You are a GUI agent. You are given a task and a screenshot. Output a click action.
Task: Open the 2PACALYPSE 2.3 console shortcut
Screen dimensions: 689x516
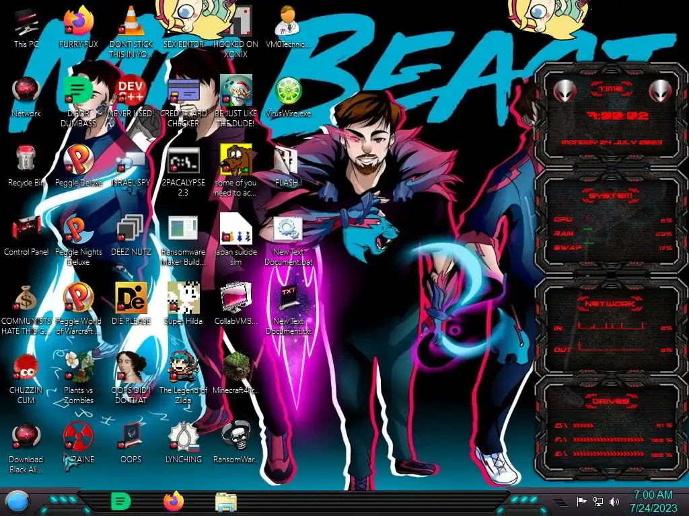(183, 172)
